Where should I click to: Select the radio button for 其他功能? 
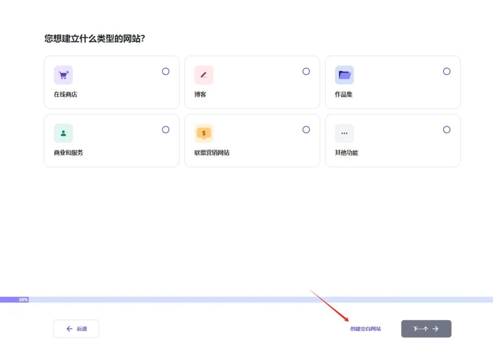[x=447, y=129]
